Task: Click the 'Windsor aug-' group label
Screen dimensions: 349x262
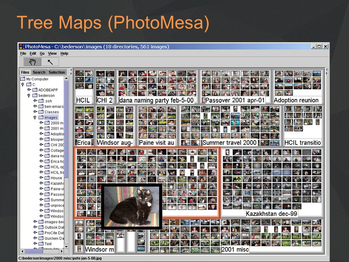Action: click(115, 143)
